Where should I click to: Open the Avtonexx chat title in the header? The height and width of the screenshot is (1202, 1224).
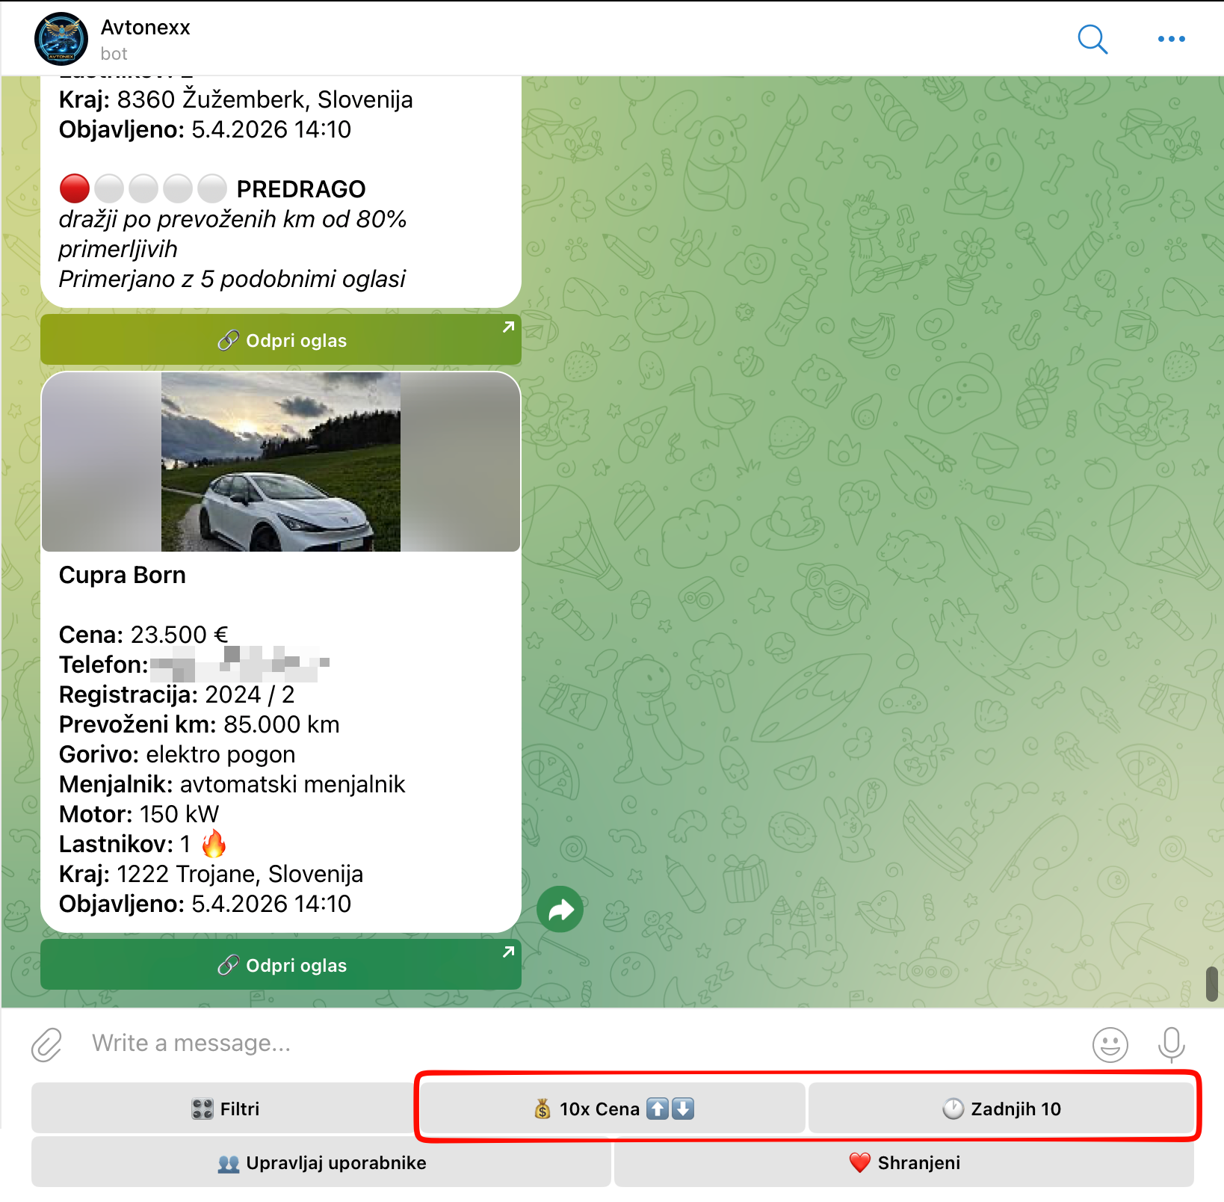[x=146, y=28]
